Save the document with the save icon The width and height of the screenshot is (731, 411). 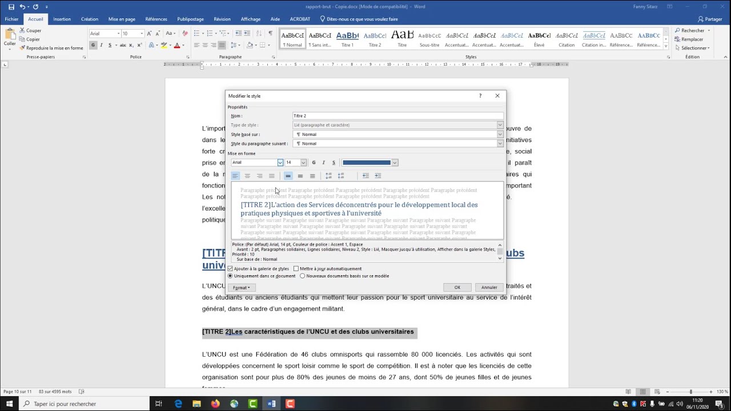[x=11, y=6]
